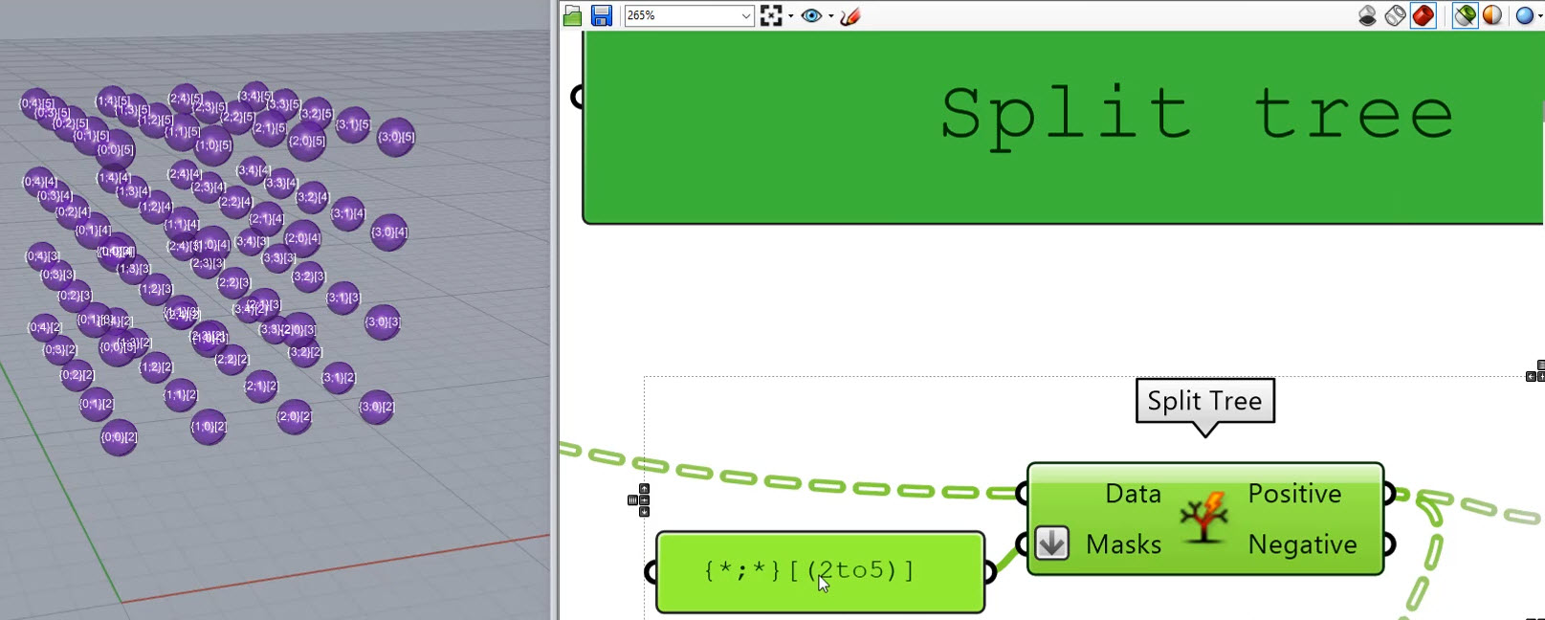Click the up arrow of the align widget
Image resolution: width=1545 pixels, height=620 pixels.
644,489
